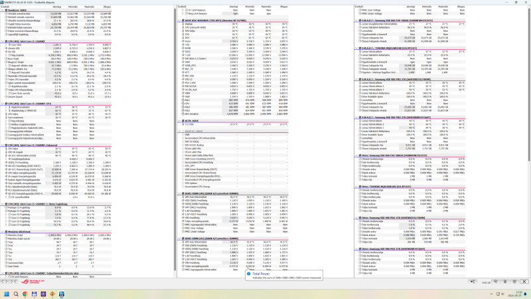Select the 'Tcas' memory timing row
The width and height of the screenshot is (531, 299).
tap(56, 242)
